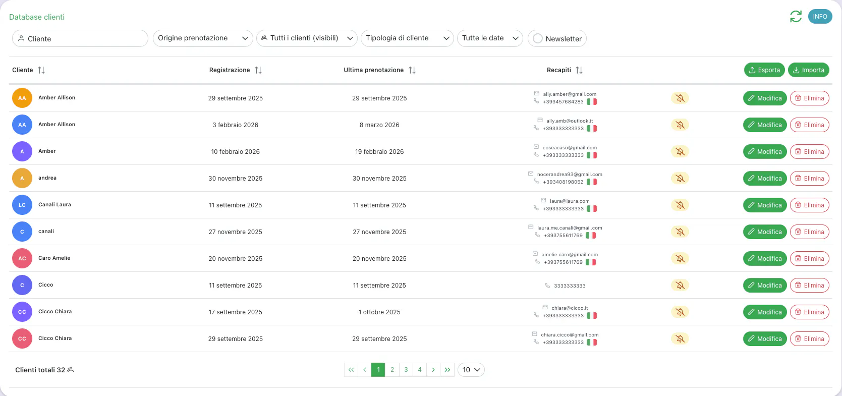Click the email amelie.caro@gmail.com
The width and height of the screenshot is (842, 396).
click(570, 255)
